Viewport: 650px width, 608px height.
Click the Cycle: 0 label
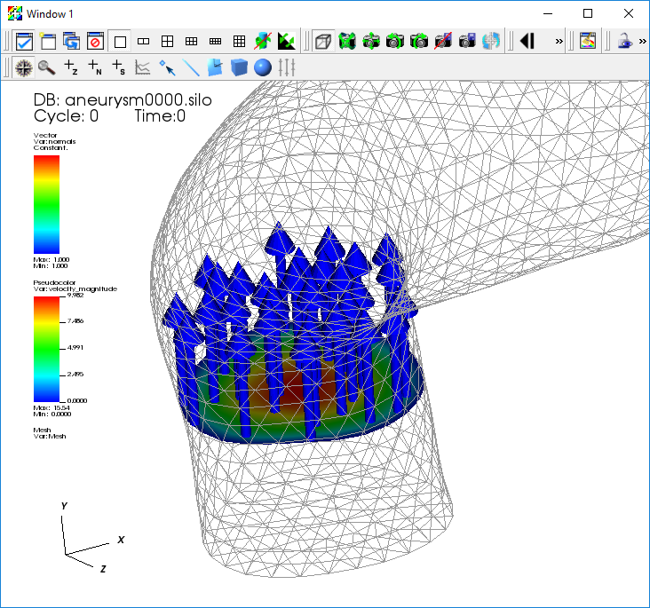[x=66, y=116]
